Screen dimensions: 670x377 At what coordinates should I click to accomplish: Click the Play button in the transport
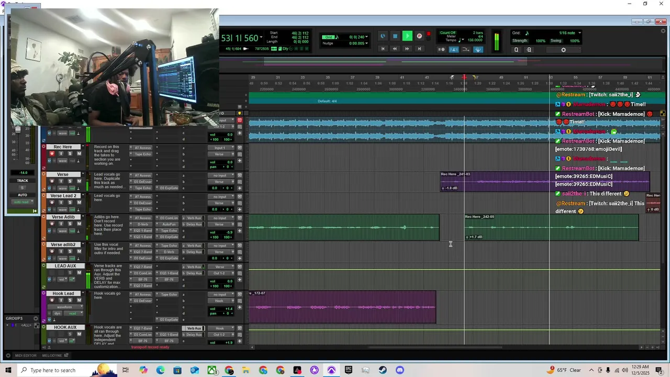tap(407, 36)
